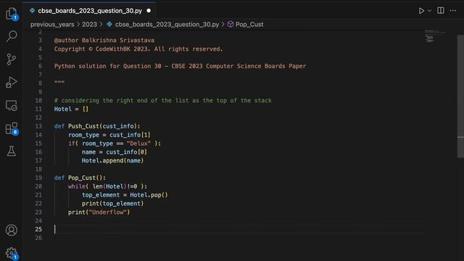Image resolution: width=464 pixels, height=261 pixels.
Task: Click line number 19 in gutter
Action: pyautogui.click(x=38, y=178)
